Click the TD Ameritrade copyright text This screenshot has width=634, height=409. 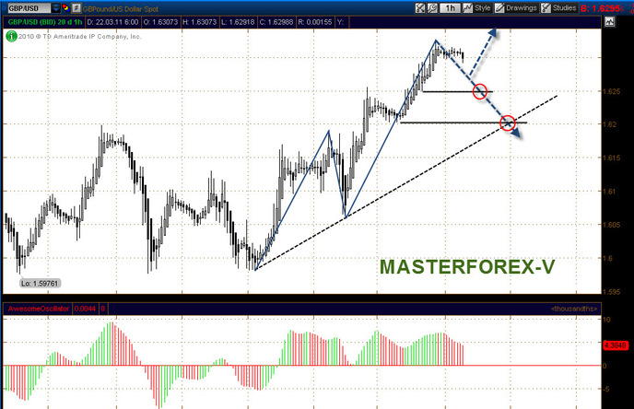[80, 36]
